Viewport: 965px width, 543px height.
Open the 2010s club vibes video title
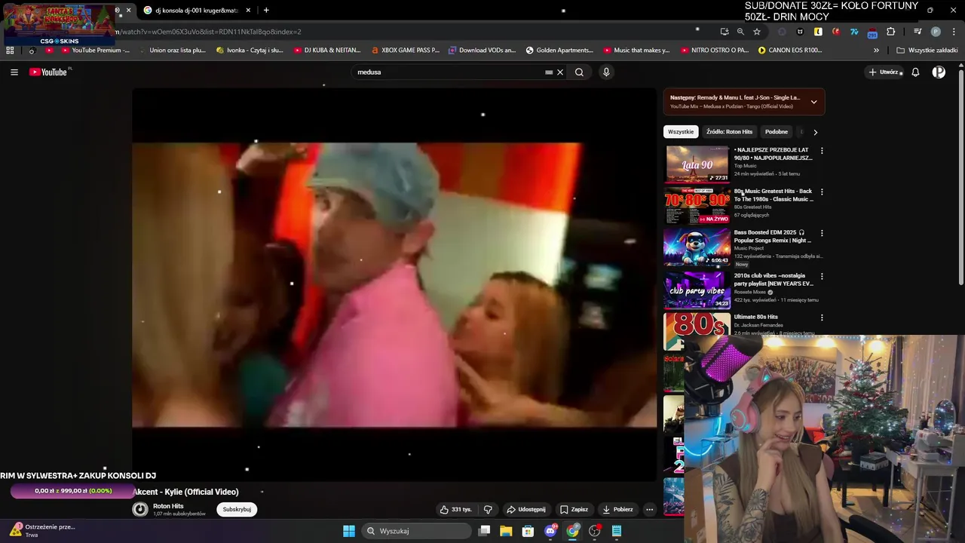[x=774, y=280]
